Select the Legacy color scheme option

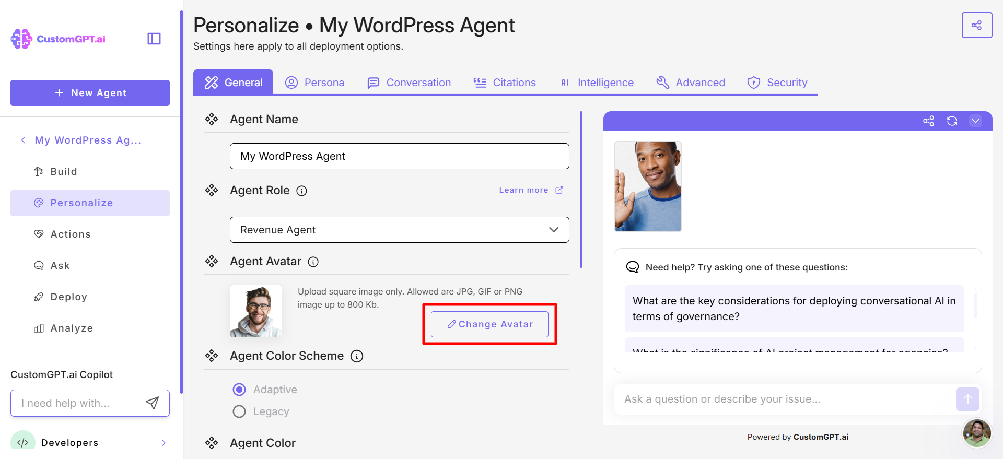coord(239,411)
